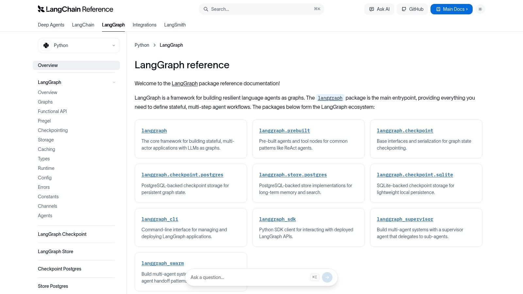Image resolution: width=523 pixels, height=294 pixels.
Task: Open langgraph.store.postgres card link
Action: (x=293, y=175)
